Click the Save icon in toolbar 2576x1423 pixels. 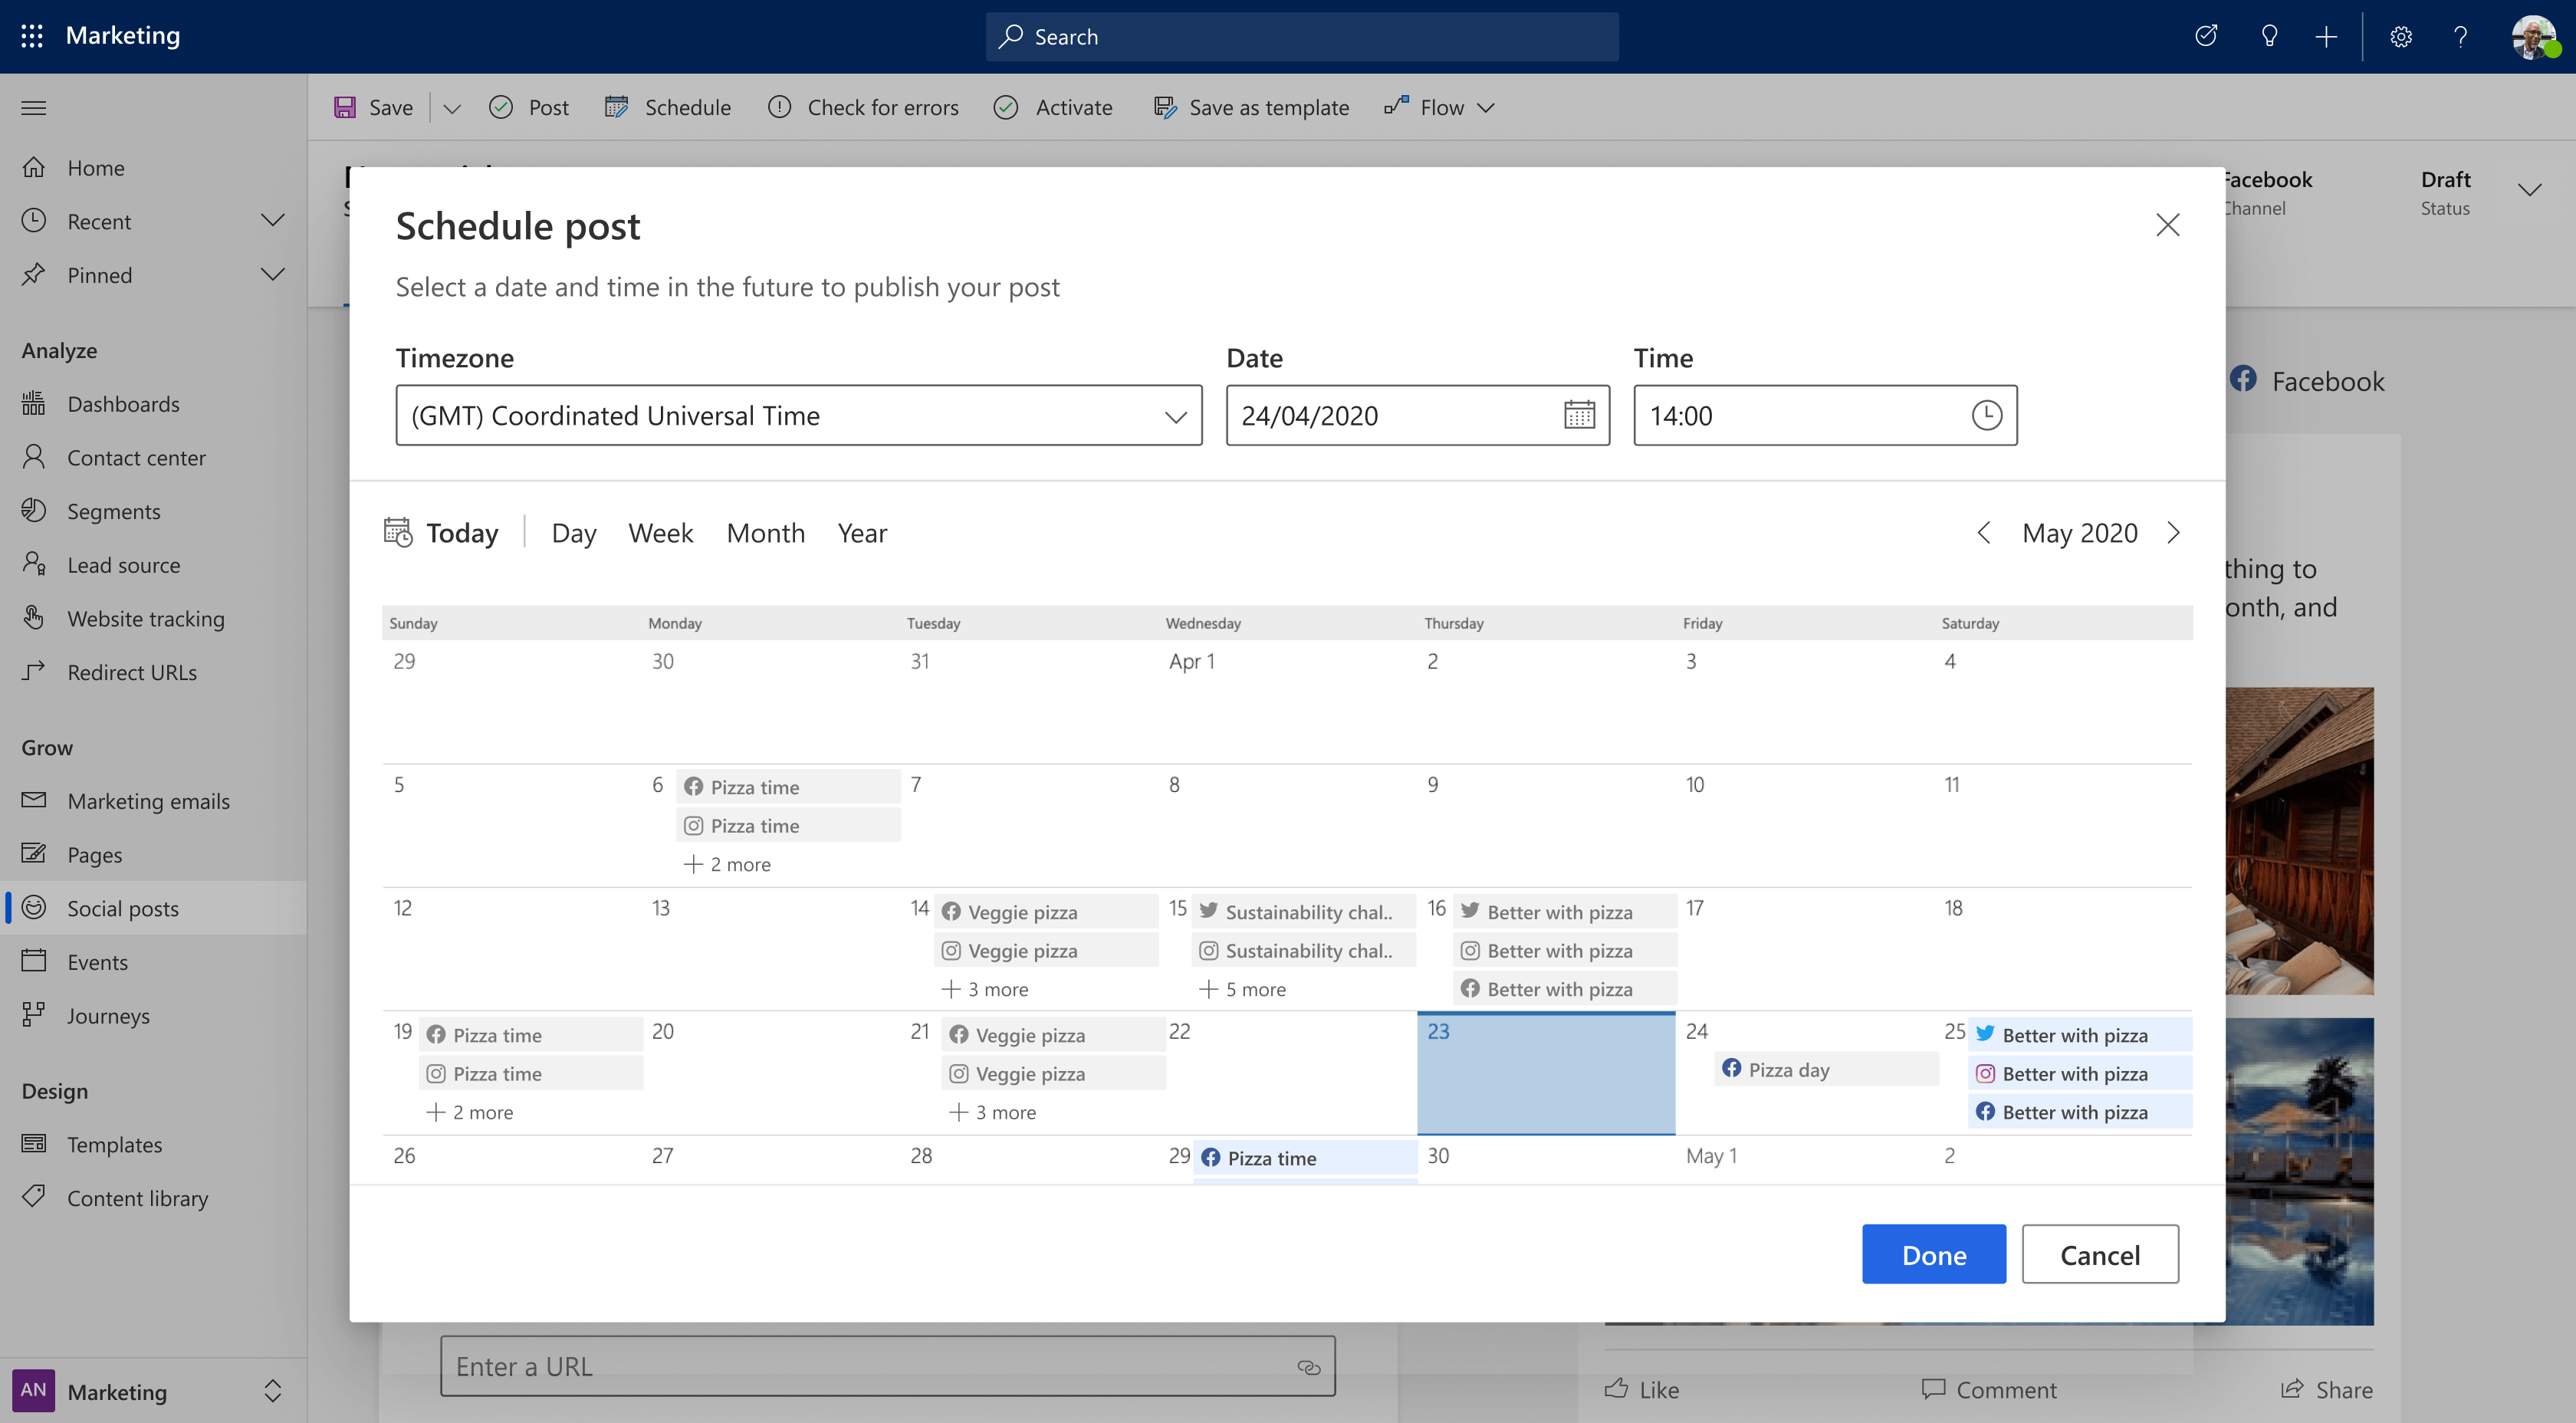[x=345, y=107]
